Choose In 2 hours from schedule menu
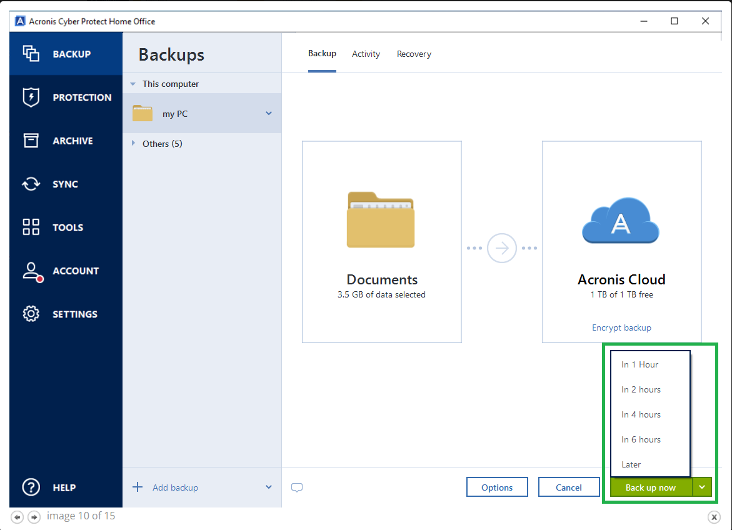Viewport: 732px width, 530px height. [641, 389]
